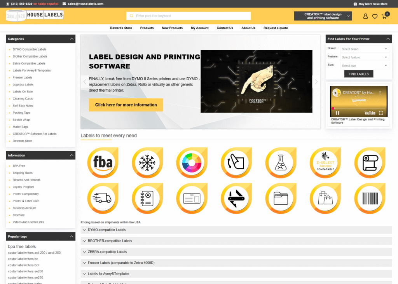Open the Select brand dropdown

coord(365,49)
